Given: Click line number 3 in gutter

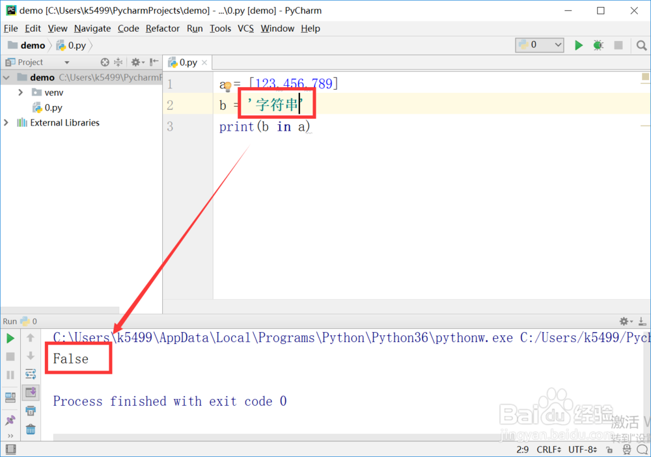Looking at the screenshot, I should [170, 127].
